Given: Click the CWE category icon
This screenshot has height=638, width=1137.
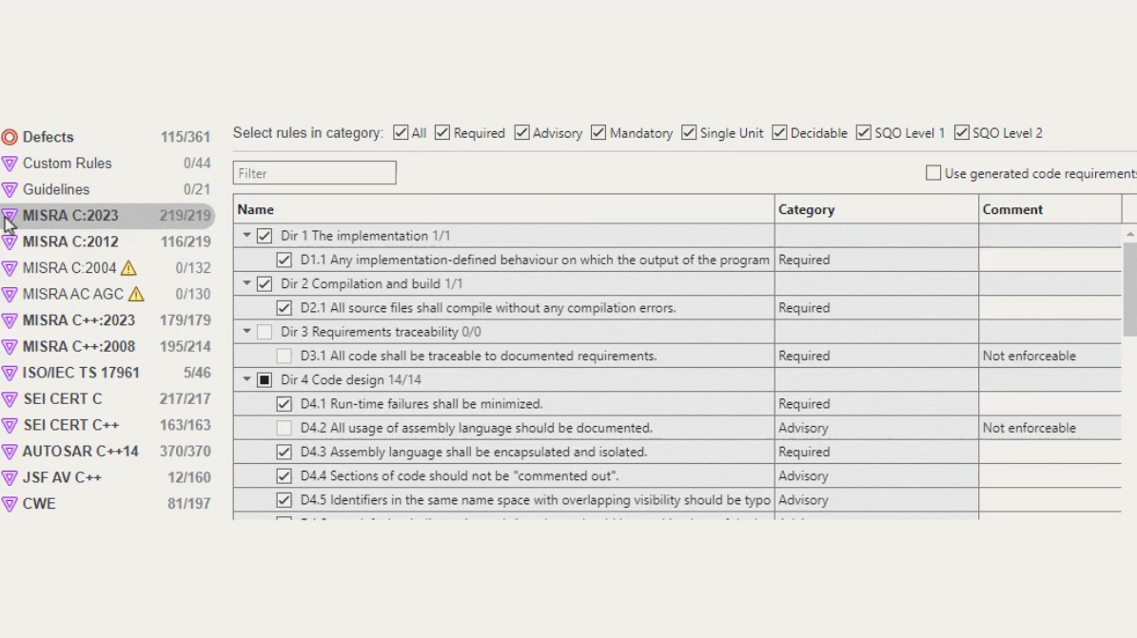Looking at the screenshot, I should pos(10,504).
